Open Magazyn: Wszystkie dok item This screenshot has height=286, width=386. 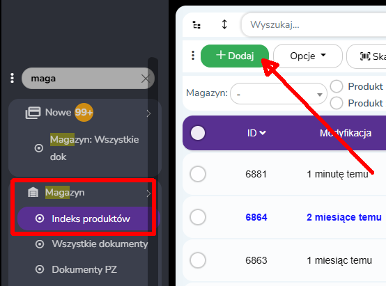pos(94,148)
